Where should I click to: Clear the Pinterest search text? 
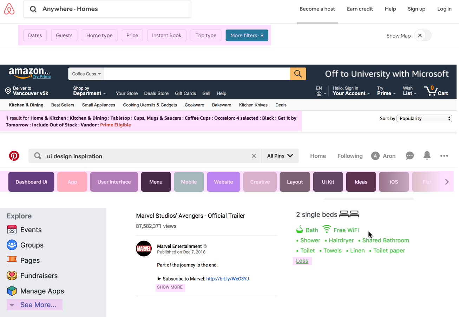pyautogui.click(x=254, y=156)
